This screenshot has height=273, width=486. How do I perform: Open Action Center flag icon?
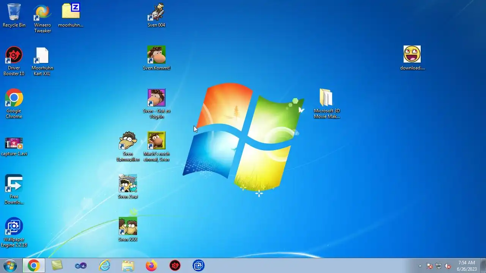(429, 266)
